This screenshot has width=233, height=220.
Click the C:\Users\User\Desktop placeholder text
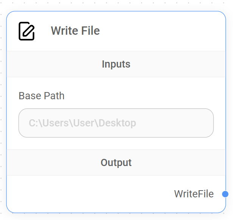pos(82,123)
